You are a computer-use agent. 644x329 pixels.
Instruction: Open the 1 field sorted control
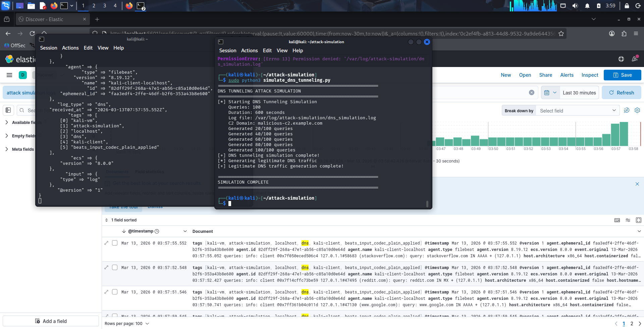121,220
